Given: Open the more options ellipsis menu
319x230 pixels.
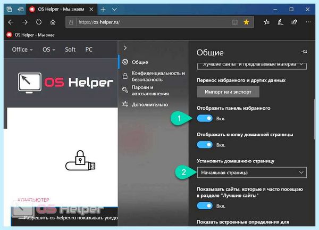Looking at the screenshot, I should coord(308,22).
